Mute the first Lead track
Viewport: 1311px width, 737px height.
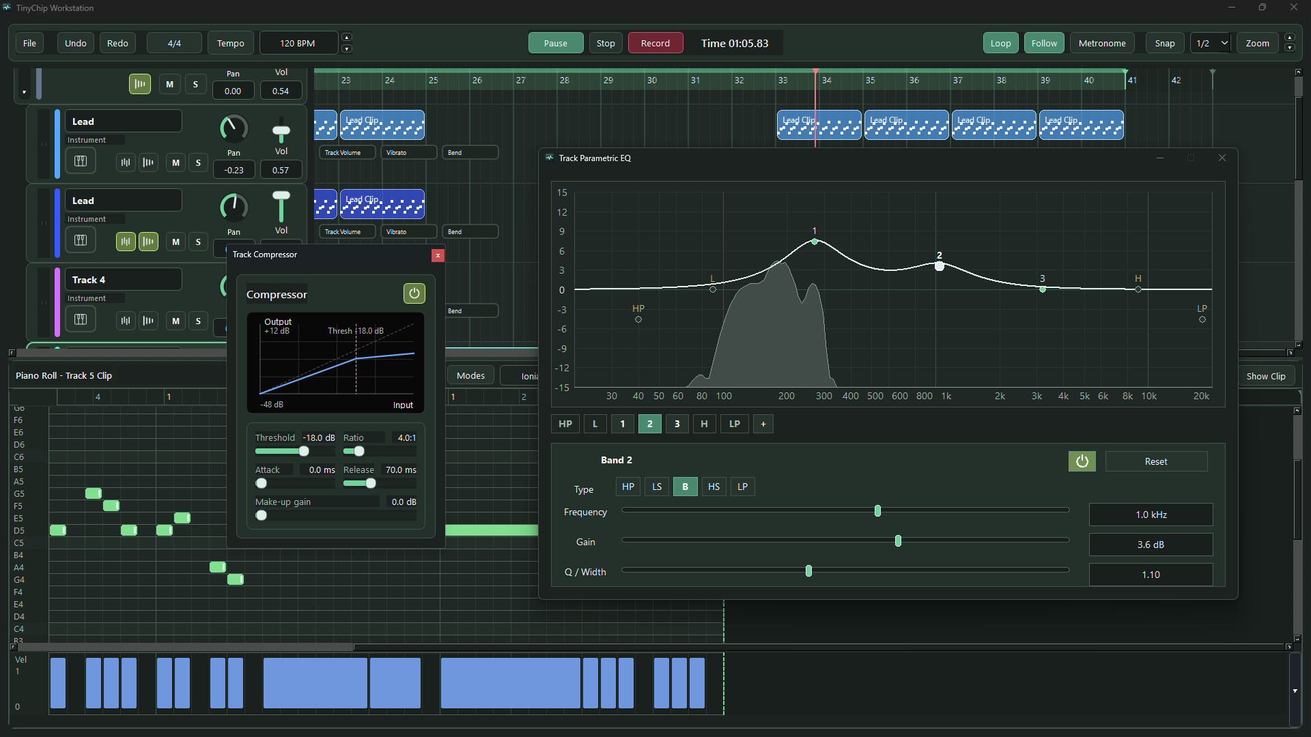(x=175, y=162)
